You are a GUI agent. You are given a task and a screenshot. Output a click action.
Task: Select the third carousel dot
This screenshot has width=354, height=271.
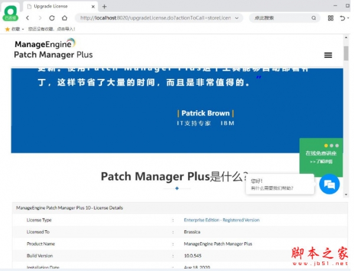[337, 146]
